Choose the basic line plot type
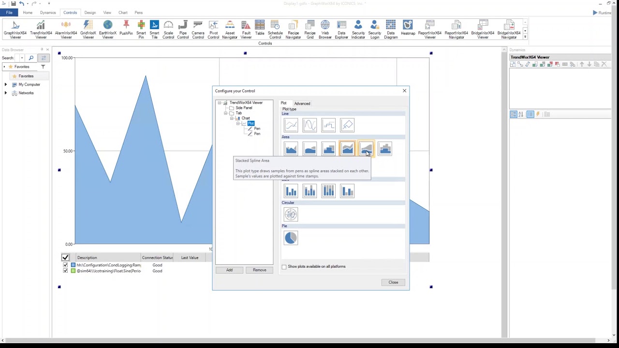This screenshot has width=619, height=348. tap(291, 125)
